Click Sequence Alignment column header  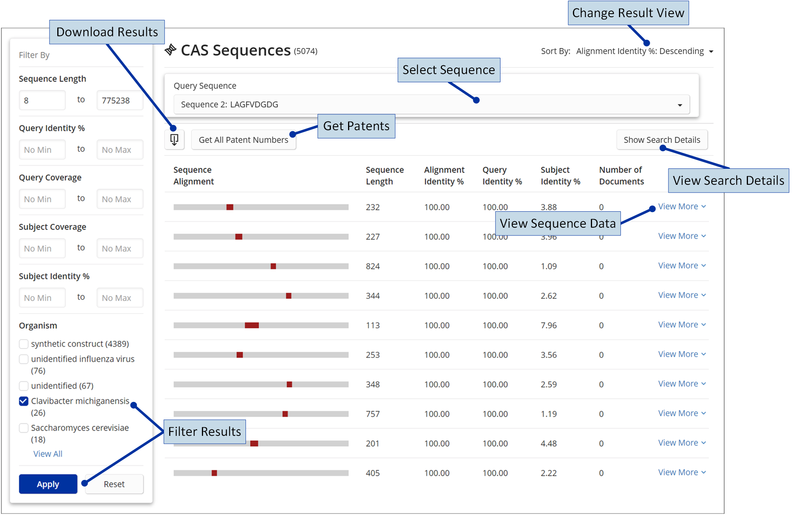(194, 176)
